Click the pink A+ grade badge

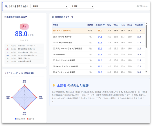pos(24,26)
